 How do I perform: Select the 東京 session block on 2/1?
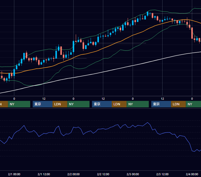(43, 104)
